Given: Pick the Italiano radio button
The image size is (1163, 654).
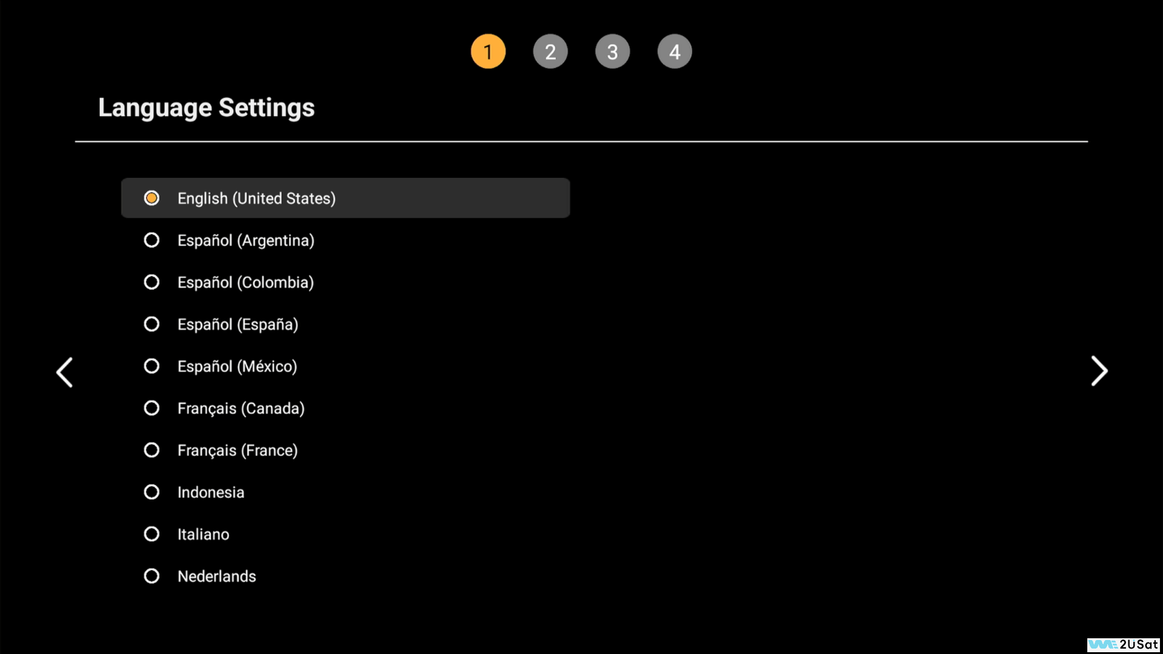Looking at the screenshot, I should click(x=151, y=534).
